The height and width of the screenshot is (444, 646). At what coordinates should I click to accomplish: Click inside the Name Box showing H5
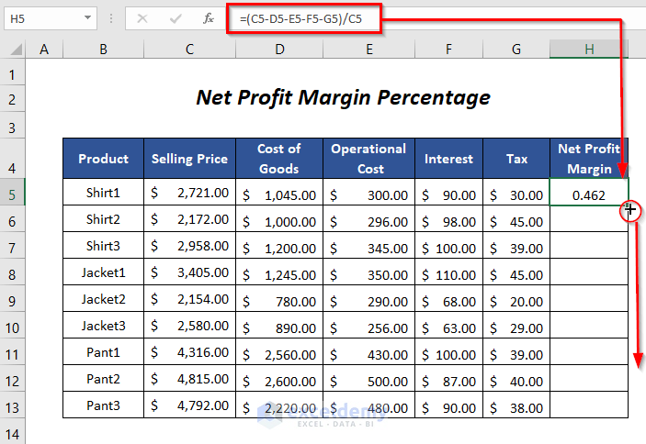pos(41,17)
